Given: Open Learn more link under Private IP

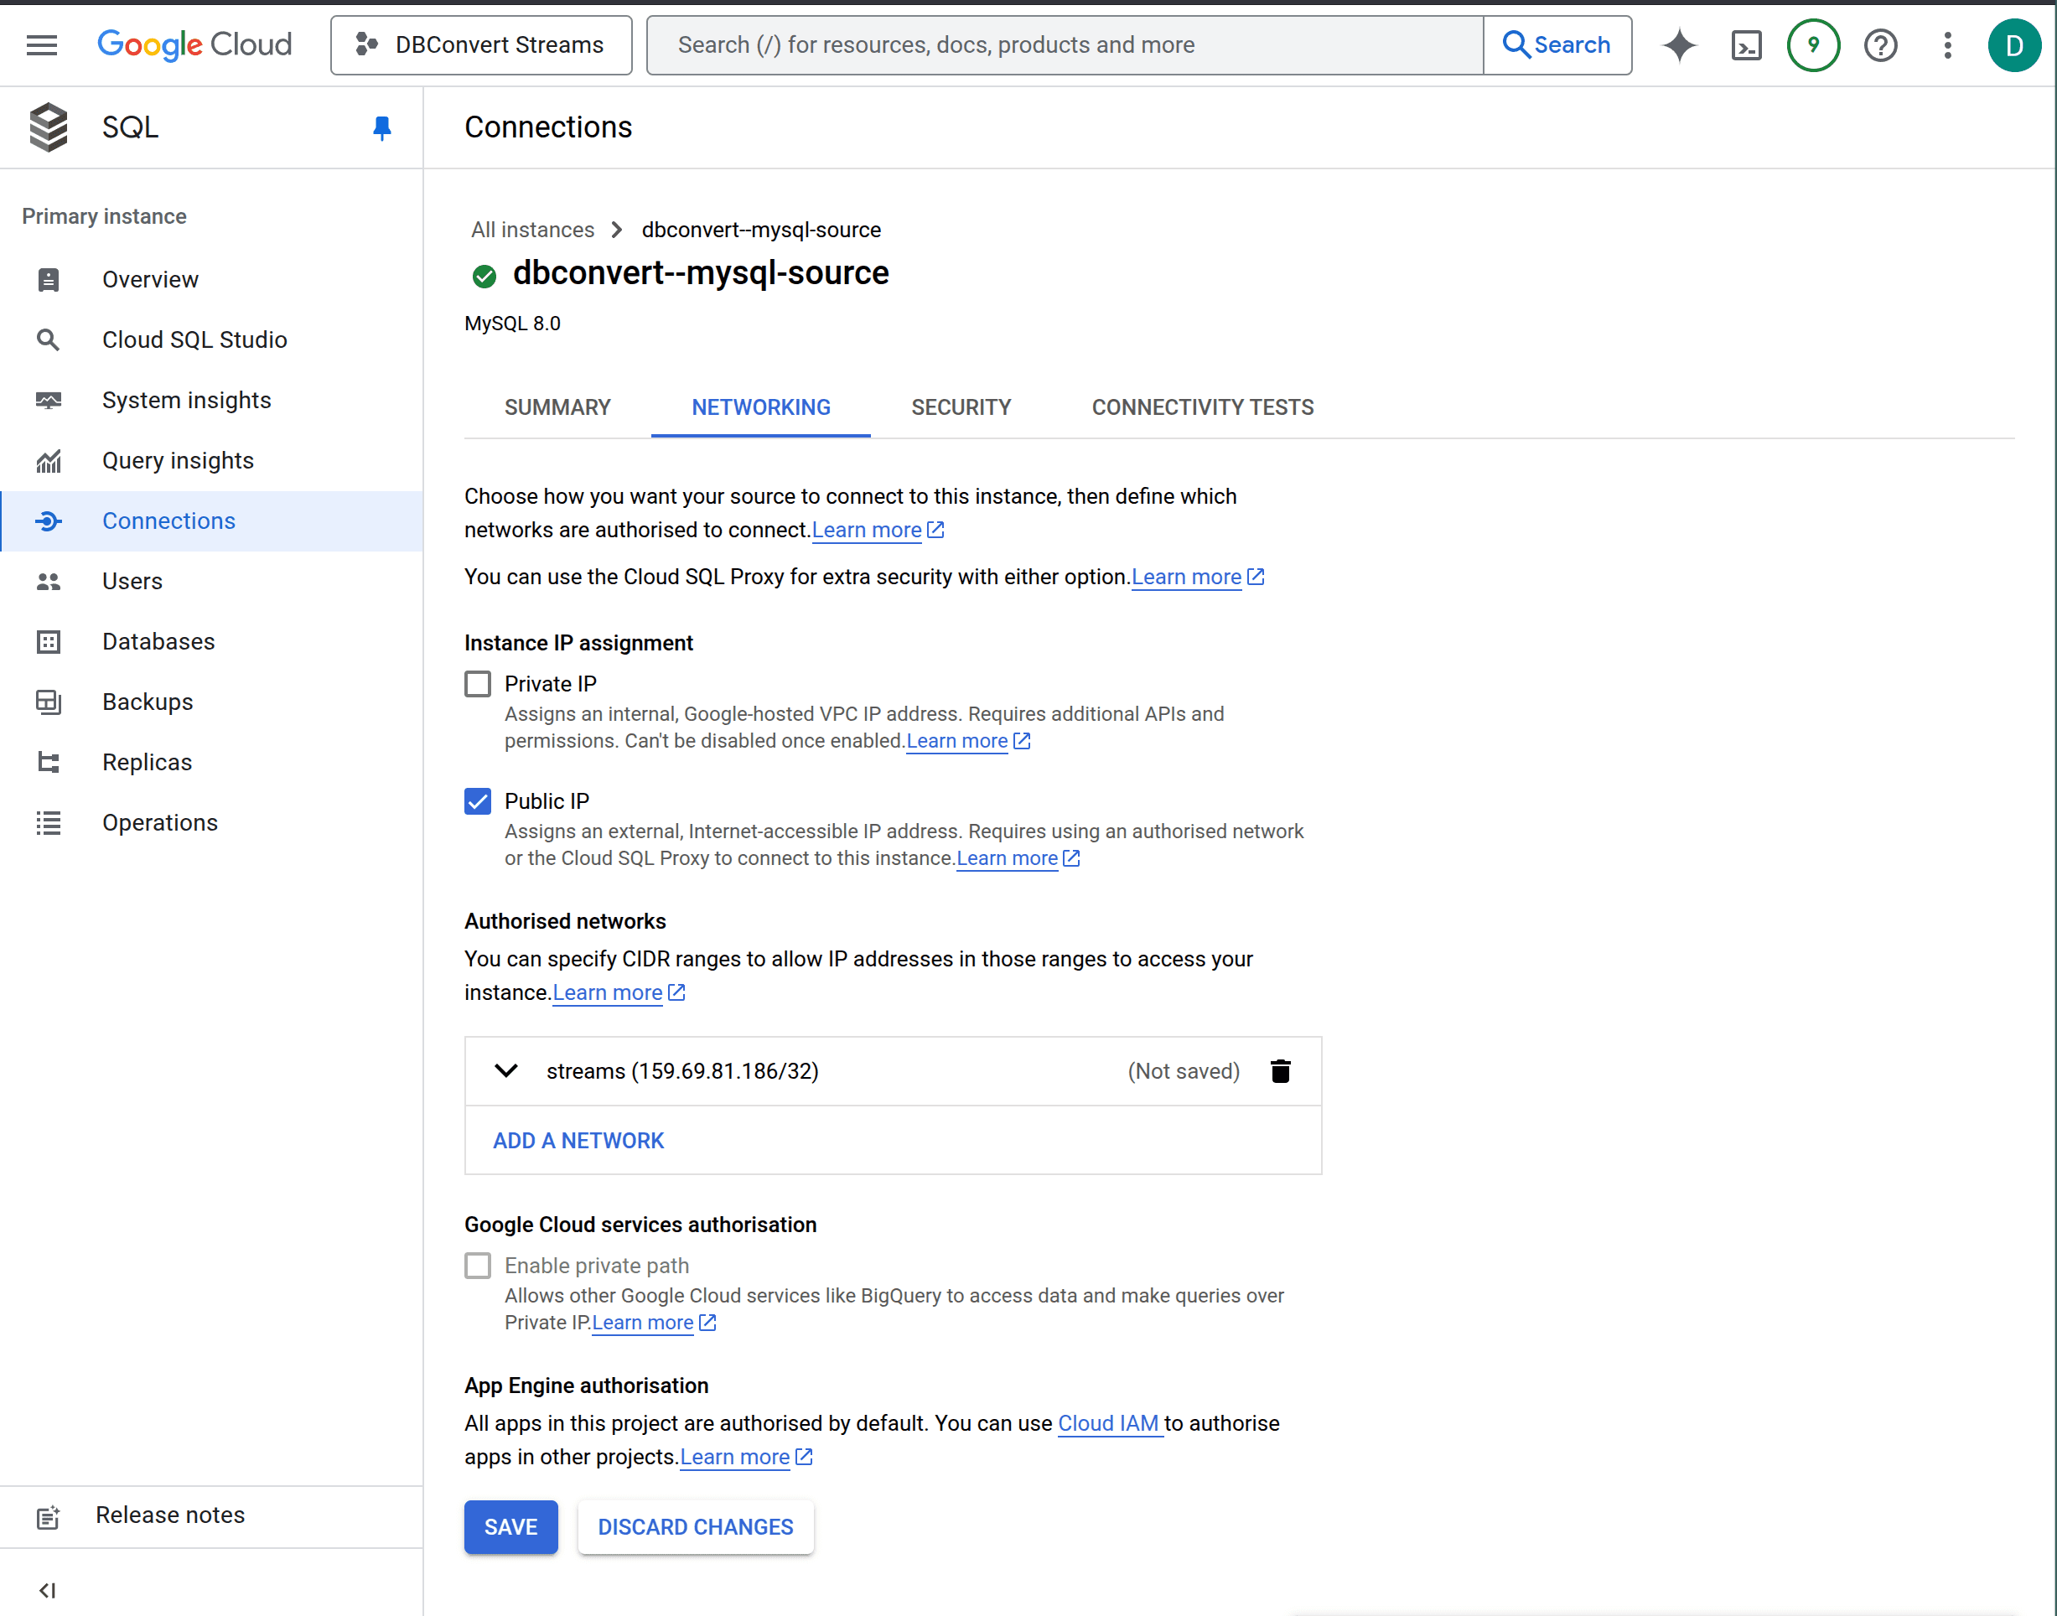Looking at the screenshot, I should [x=968, y=741].
